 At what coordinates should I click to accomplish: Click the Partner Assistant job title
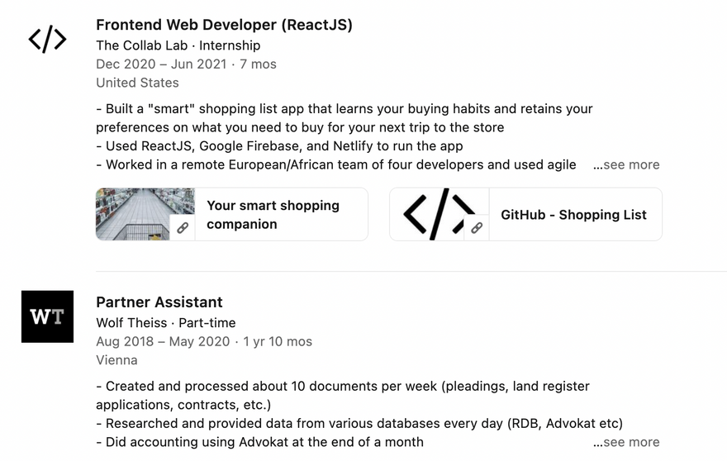[159, 302]
